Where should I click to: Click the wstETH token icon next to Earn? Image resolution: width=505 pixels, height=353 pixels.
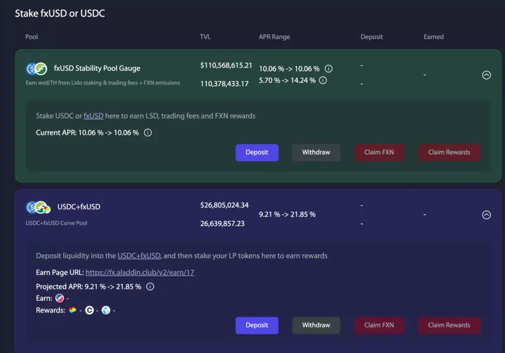coord(59,298)
